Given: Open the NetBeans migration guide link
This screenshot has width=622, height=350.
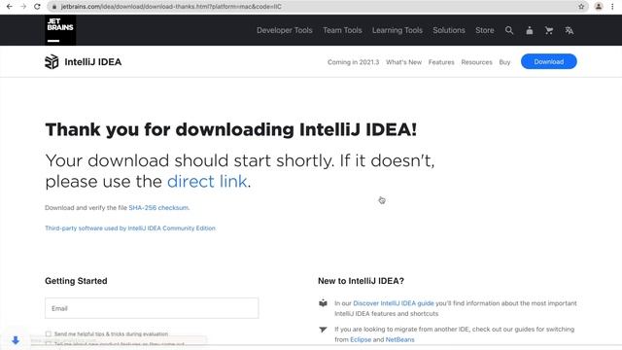Looking at the screenshot, I should click(399, 339).
